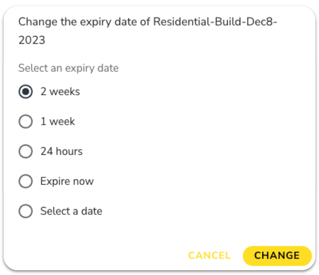This screenshot has height=275, width=319.
Task: Pick the Expire now radio option
Action: tap(26, 181)
